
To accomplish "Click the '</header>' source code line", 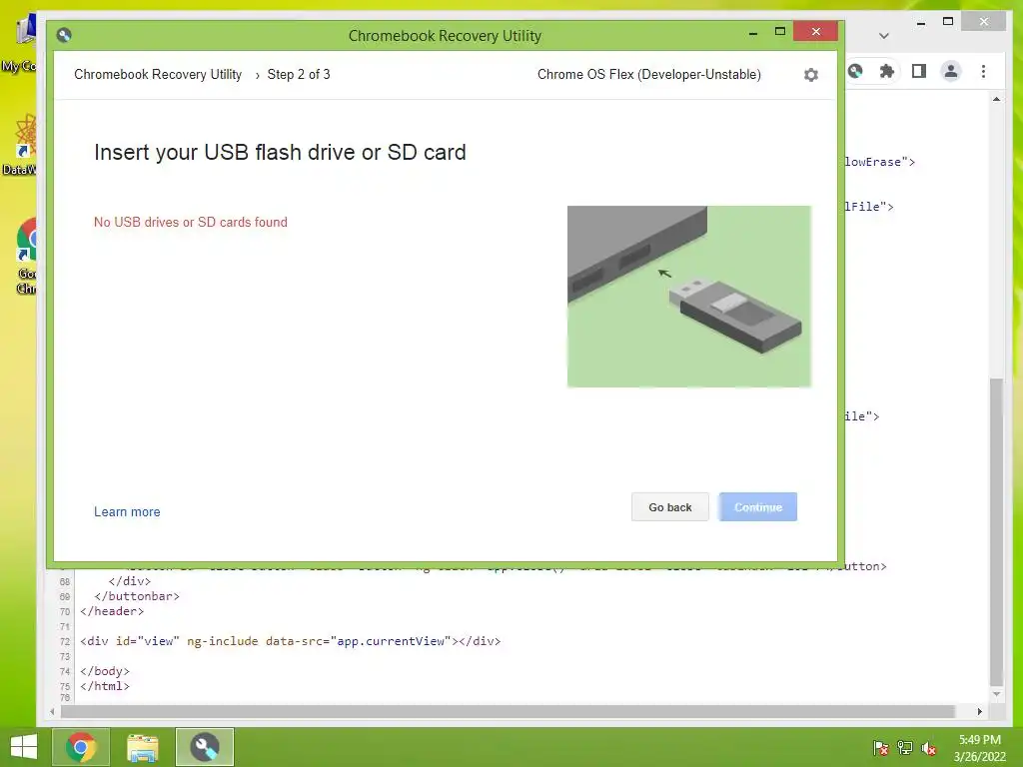I will pyautogui.click(x=112, y=611).
